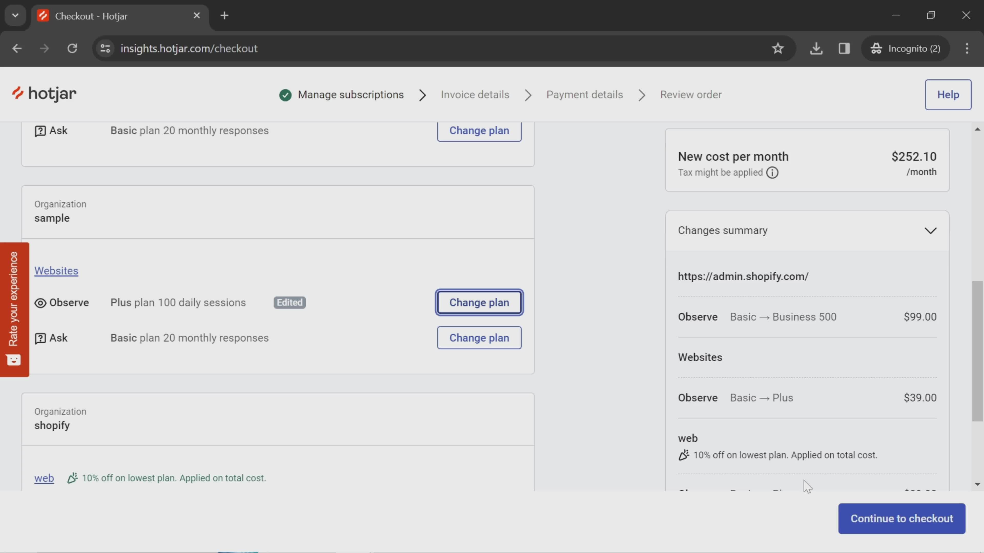Click the web hyperlink under shopify

[44, 477]
